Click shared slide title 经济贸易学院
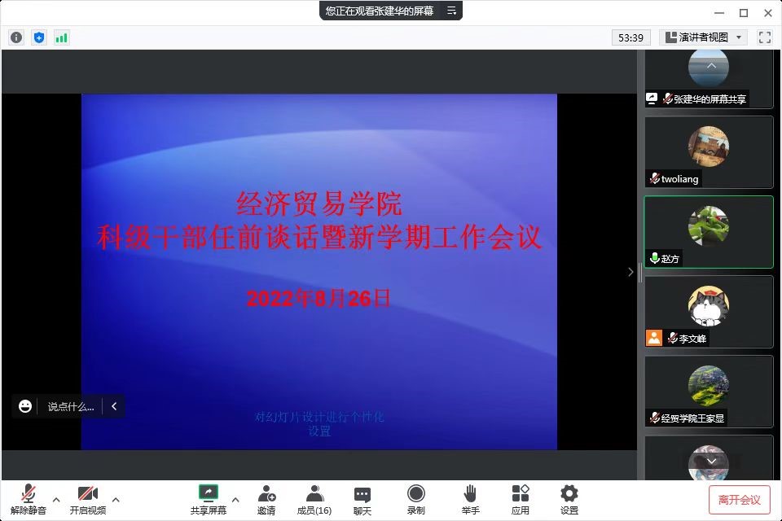This screenshot has height=521, width=782. point(319,204)
